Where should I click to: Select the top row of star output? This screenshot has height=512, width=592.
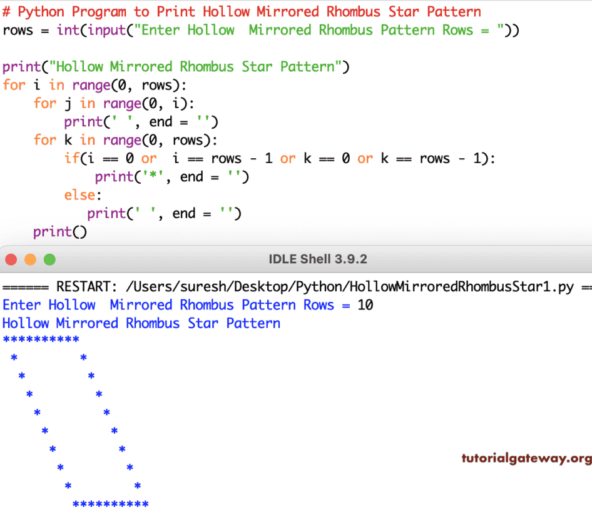pyautogui.click(x=39, y=339)
